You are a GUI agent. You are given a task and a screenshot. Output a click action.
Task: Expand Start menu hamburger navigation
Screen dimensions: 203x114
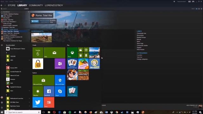click(x=2, y=45)
